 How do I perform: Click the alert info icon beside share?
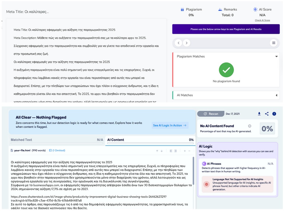click(274, 114)
